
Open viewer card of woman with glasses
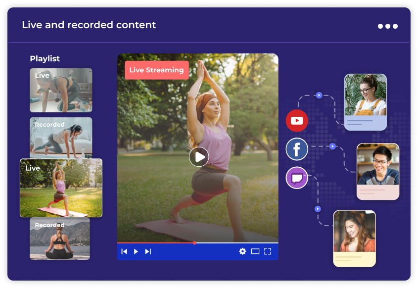(365, 102)
